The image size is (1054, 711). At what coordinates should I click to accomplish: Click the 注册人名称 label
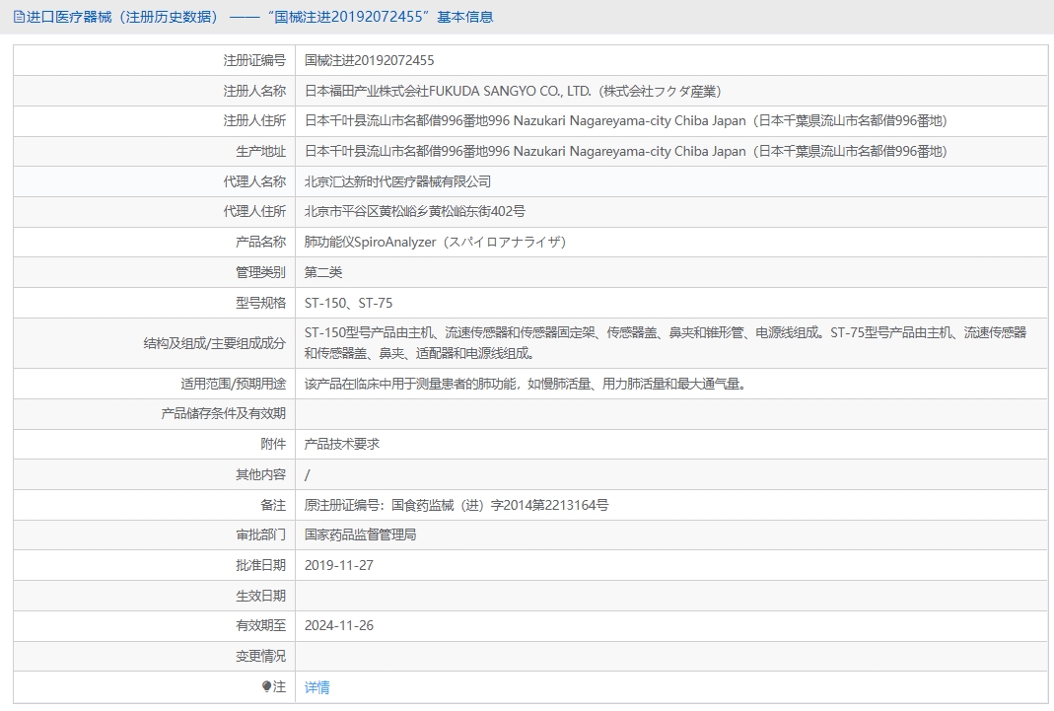pos(254,91)
